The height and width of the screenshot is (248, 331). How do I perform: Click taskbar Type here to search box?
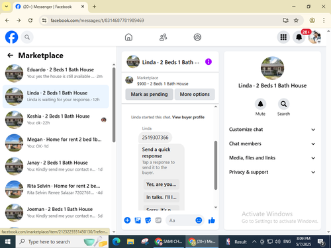[62, 242]
